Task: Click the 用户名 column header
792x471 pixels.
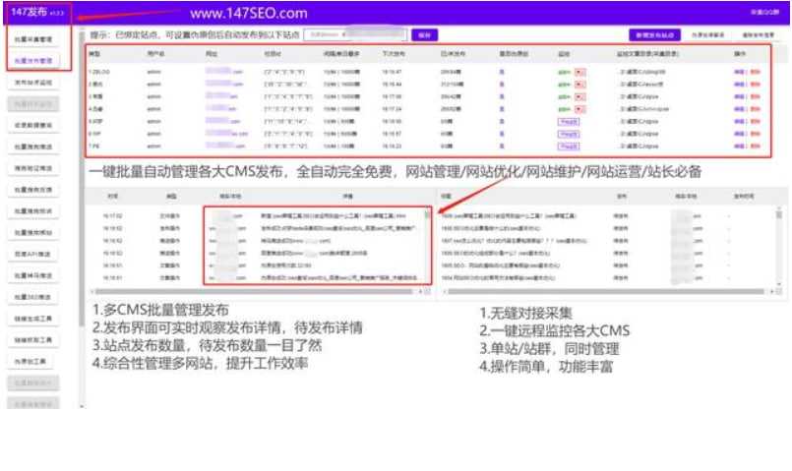Action: click(x=155, y=53)
